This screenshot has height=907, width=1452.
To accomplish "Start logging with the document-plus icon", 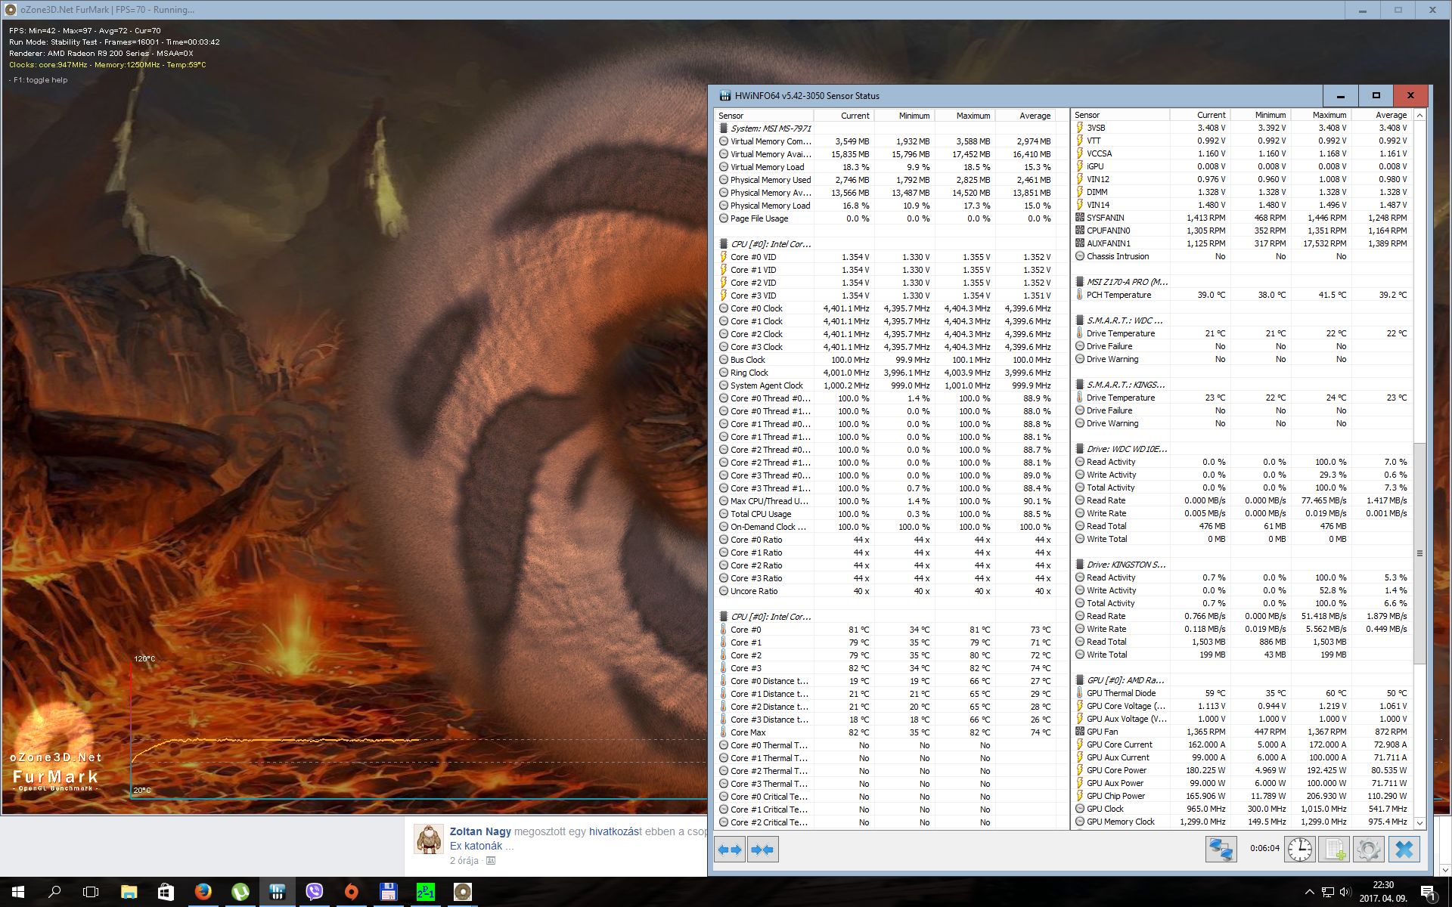I will coord(1333,850).
